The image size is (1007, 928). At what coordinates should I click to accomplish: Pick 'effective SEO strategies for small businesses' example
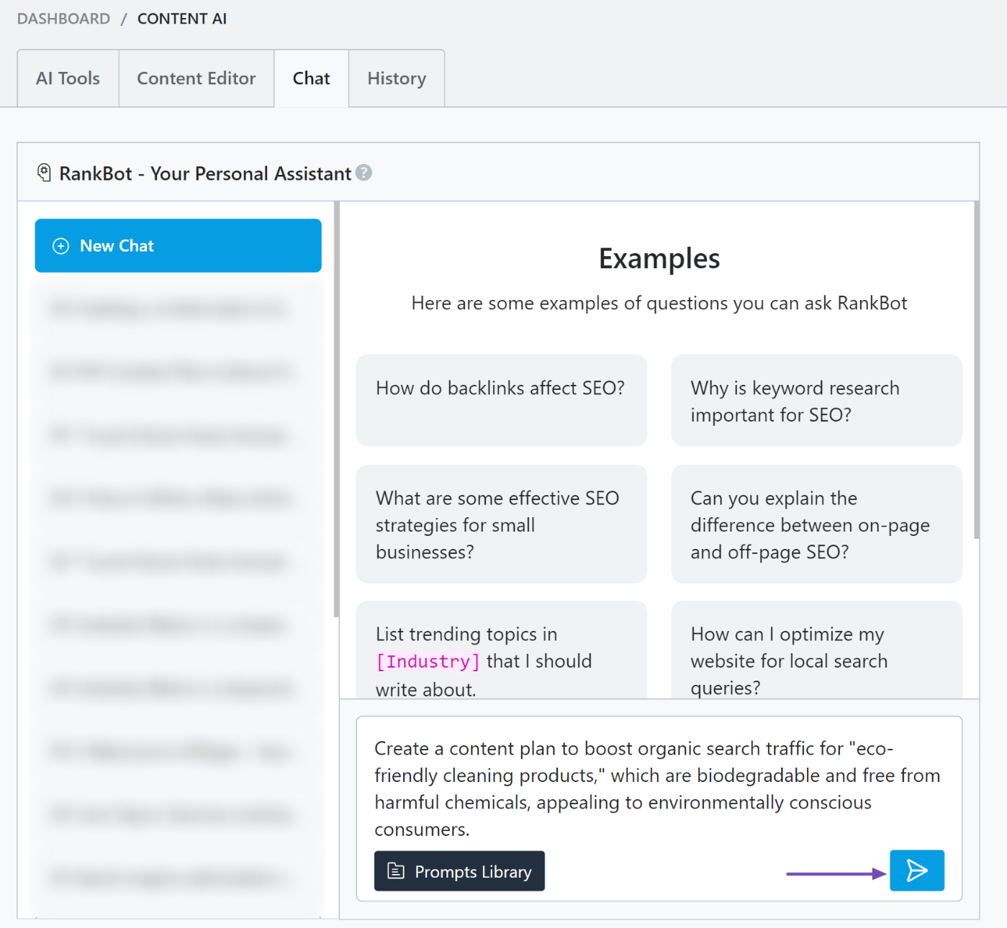tap(502, 524)
